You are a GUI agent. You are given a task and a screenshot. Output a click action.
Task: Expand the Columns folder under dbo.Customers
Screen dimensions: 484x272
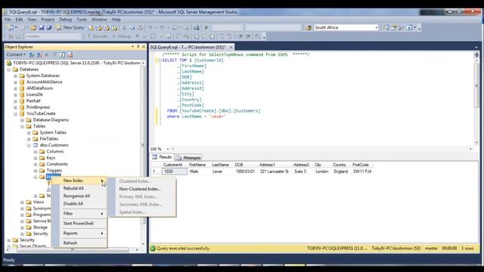coord(36,151)
